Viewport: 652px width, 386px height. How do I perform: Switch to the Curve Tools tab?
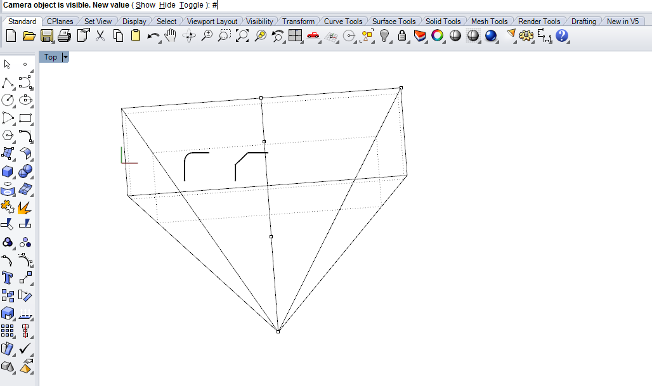tap(343, 21)
